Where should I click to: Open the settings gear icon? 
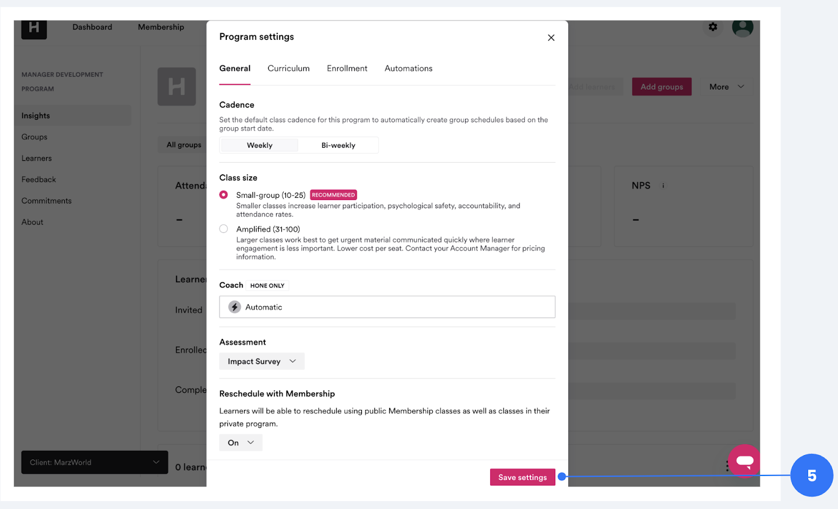pyautogui.click(x=712, y=27)
